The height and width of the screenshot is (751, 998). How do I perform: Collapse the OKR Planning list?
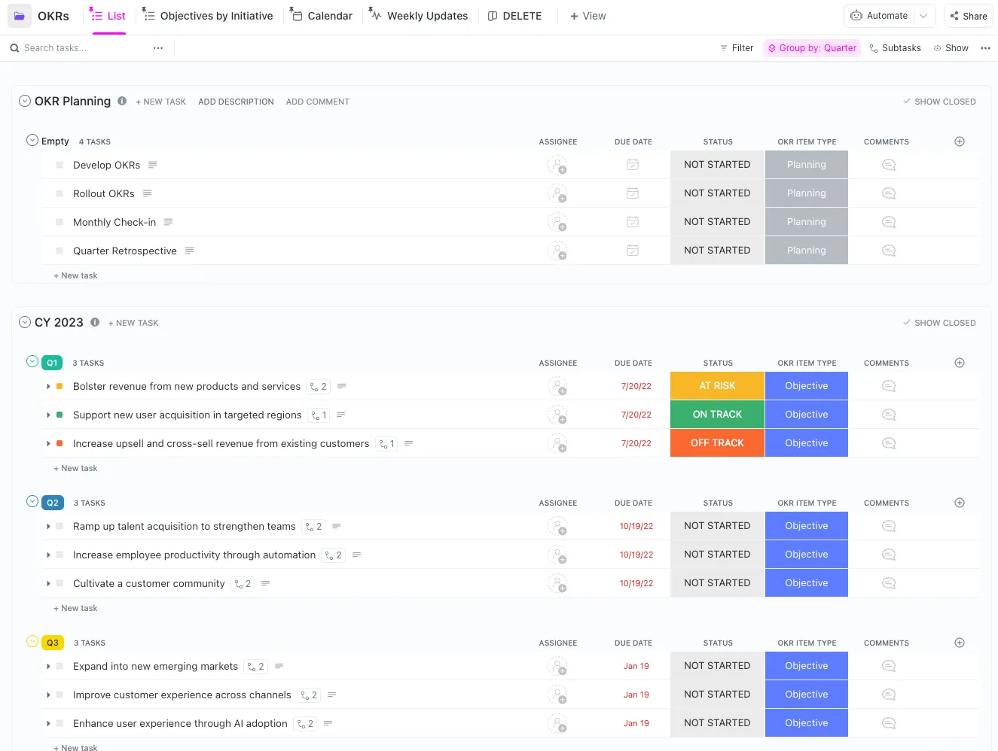tap(25, 101)
